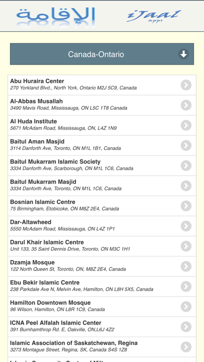Image resolution: width=204 pixels, height=362 pixels.
Task: Open Ebu Bekir Islamic Centre entry
Action: pos(102,286)
